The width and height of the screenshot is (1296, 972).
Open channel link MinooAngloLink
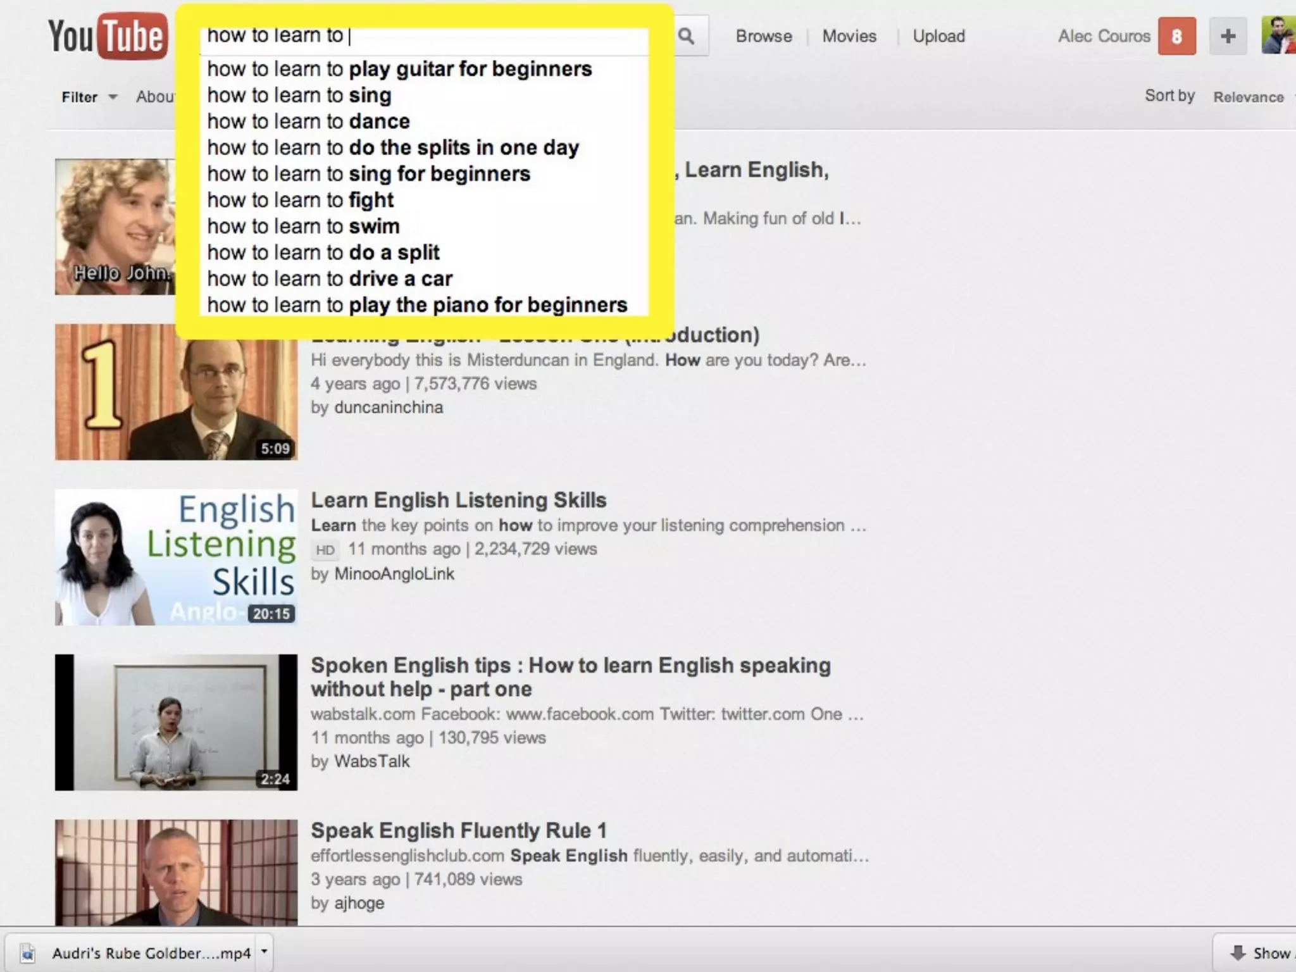click(x=394, y=574)
